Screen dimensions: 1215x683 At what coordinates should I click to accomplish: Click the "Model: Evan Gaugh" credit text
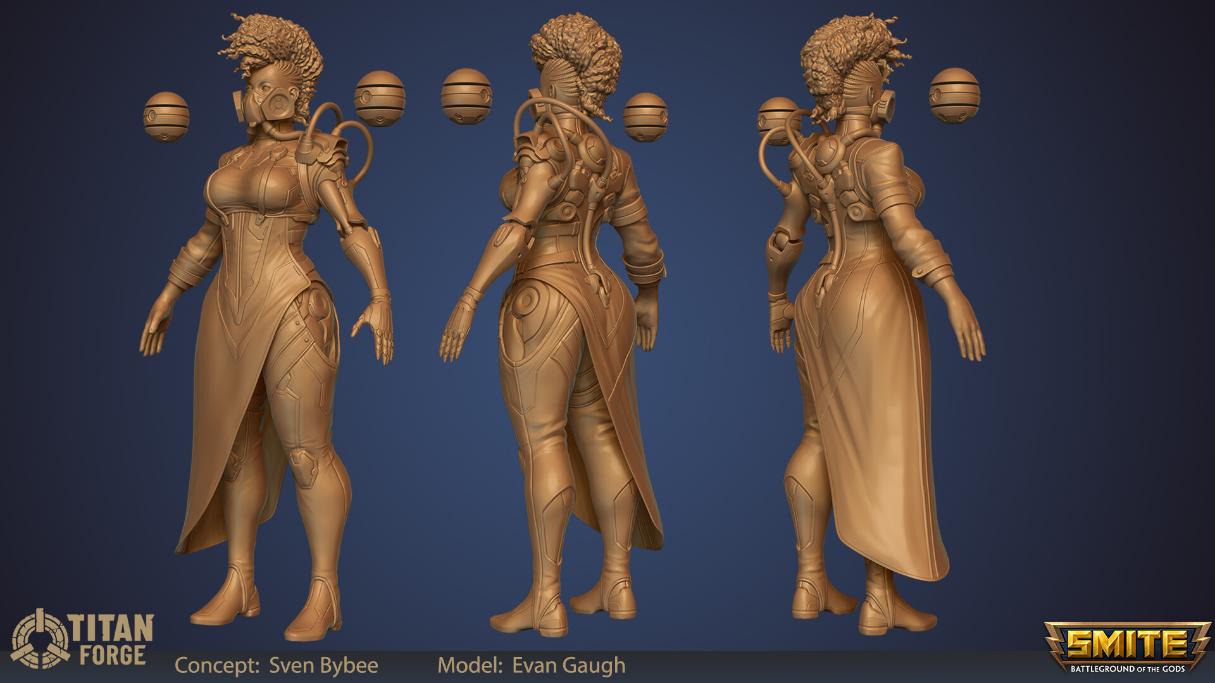coord(532,665)
